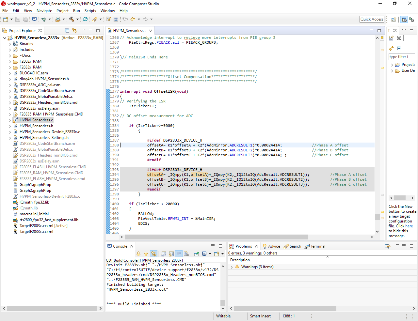Click Open Perspective icon beside Quick Access
The height and width of the screenshot is (321, 418).
[394, 20]
